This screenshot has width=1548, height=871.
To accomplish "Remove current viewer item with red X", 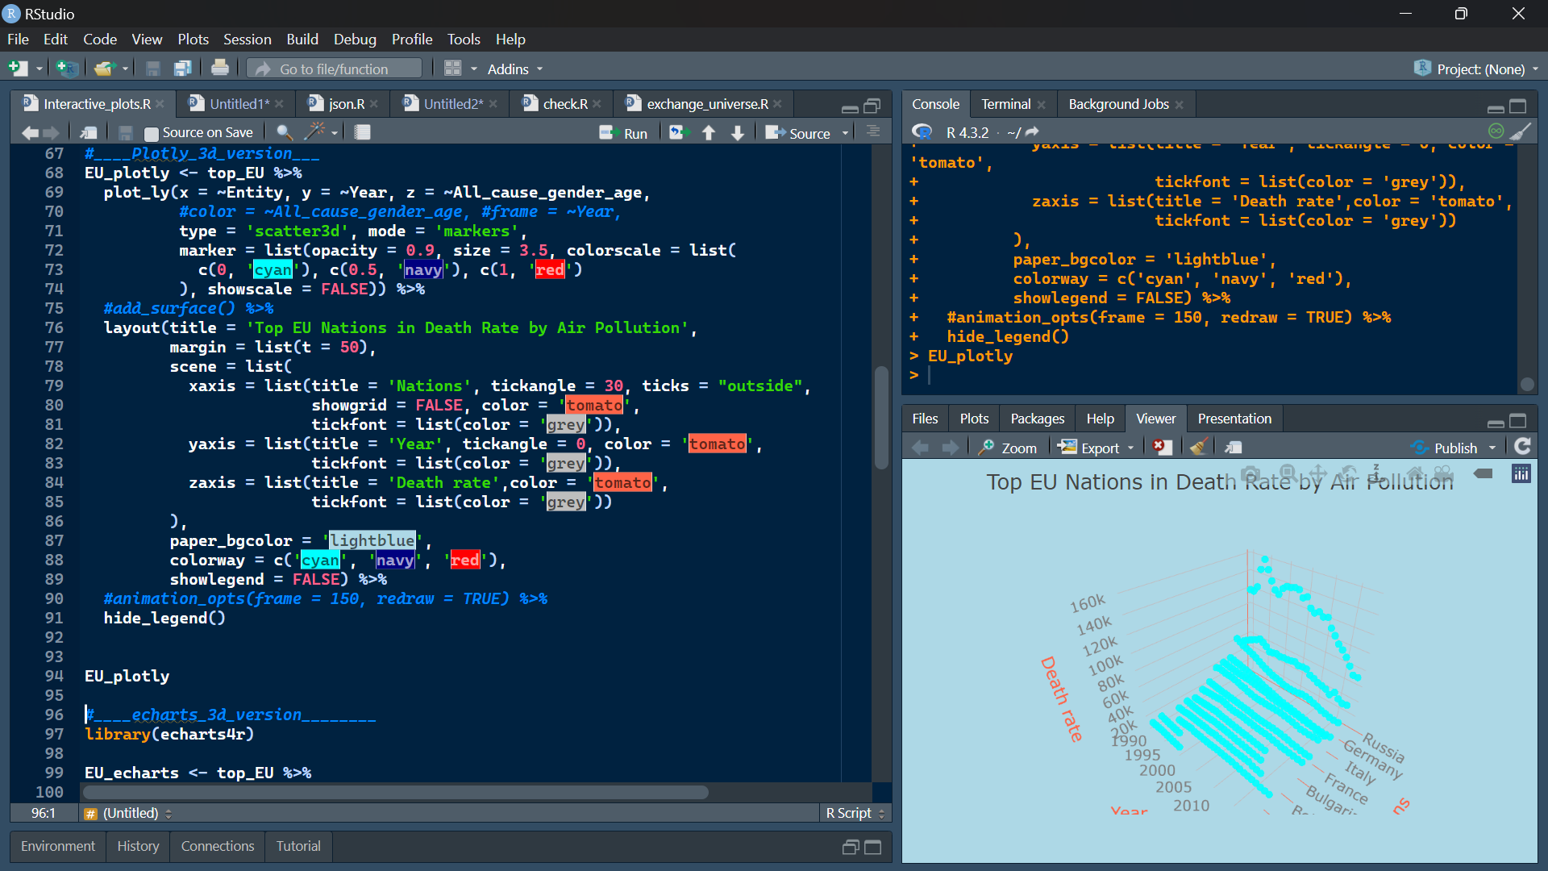I will click(1161, 448).
